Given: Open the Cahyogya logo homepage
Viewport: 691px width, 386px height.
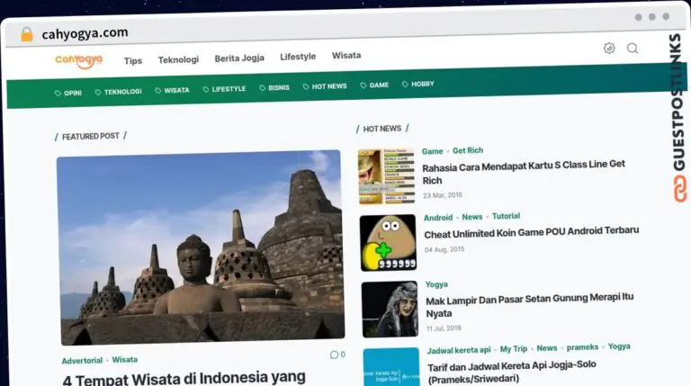Looking at the screenshot, I should click(78, 60).
